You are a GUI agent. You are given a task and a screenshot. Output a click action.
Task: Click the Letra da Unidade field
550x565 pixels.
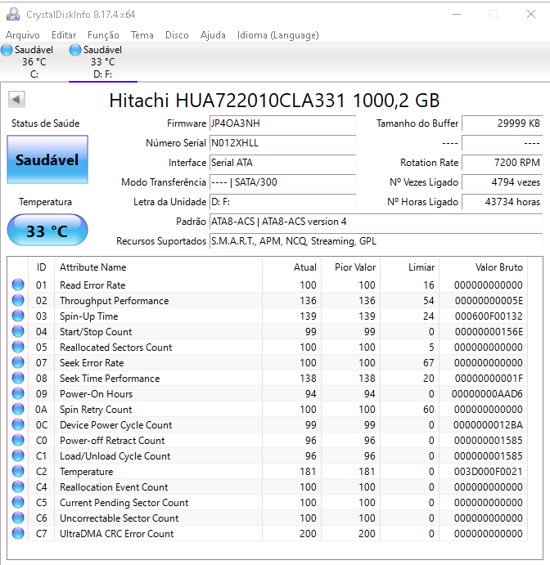[x=282, y=202]
